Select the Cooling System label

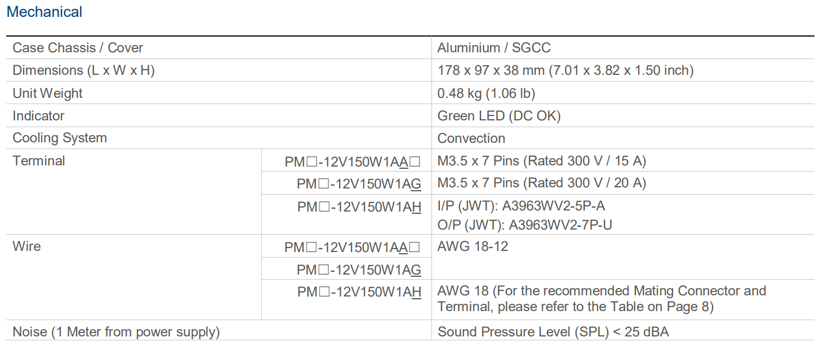[60, 138]
